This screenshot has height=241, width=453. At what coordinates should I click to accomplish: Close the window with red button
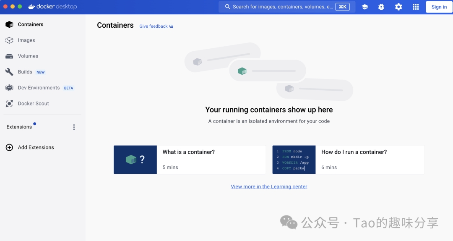[x=5, y=6]
